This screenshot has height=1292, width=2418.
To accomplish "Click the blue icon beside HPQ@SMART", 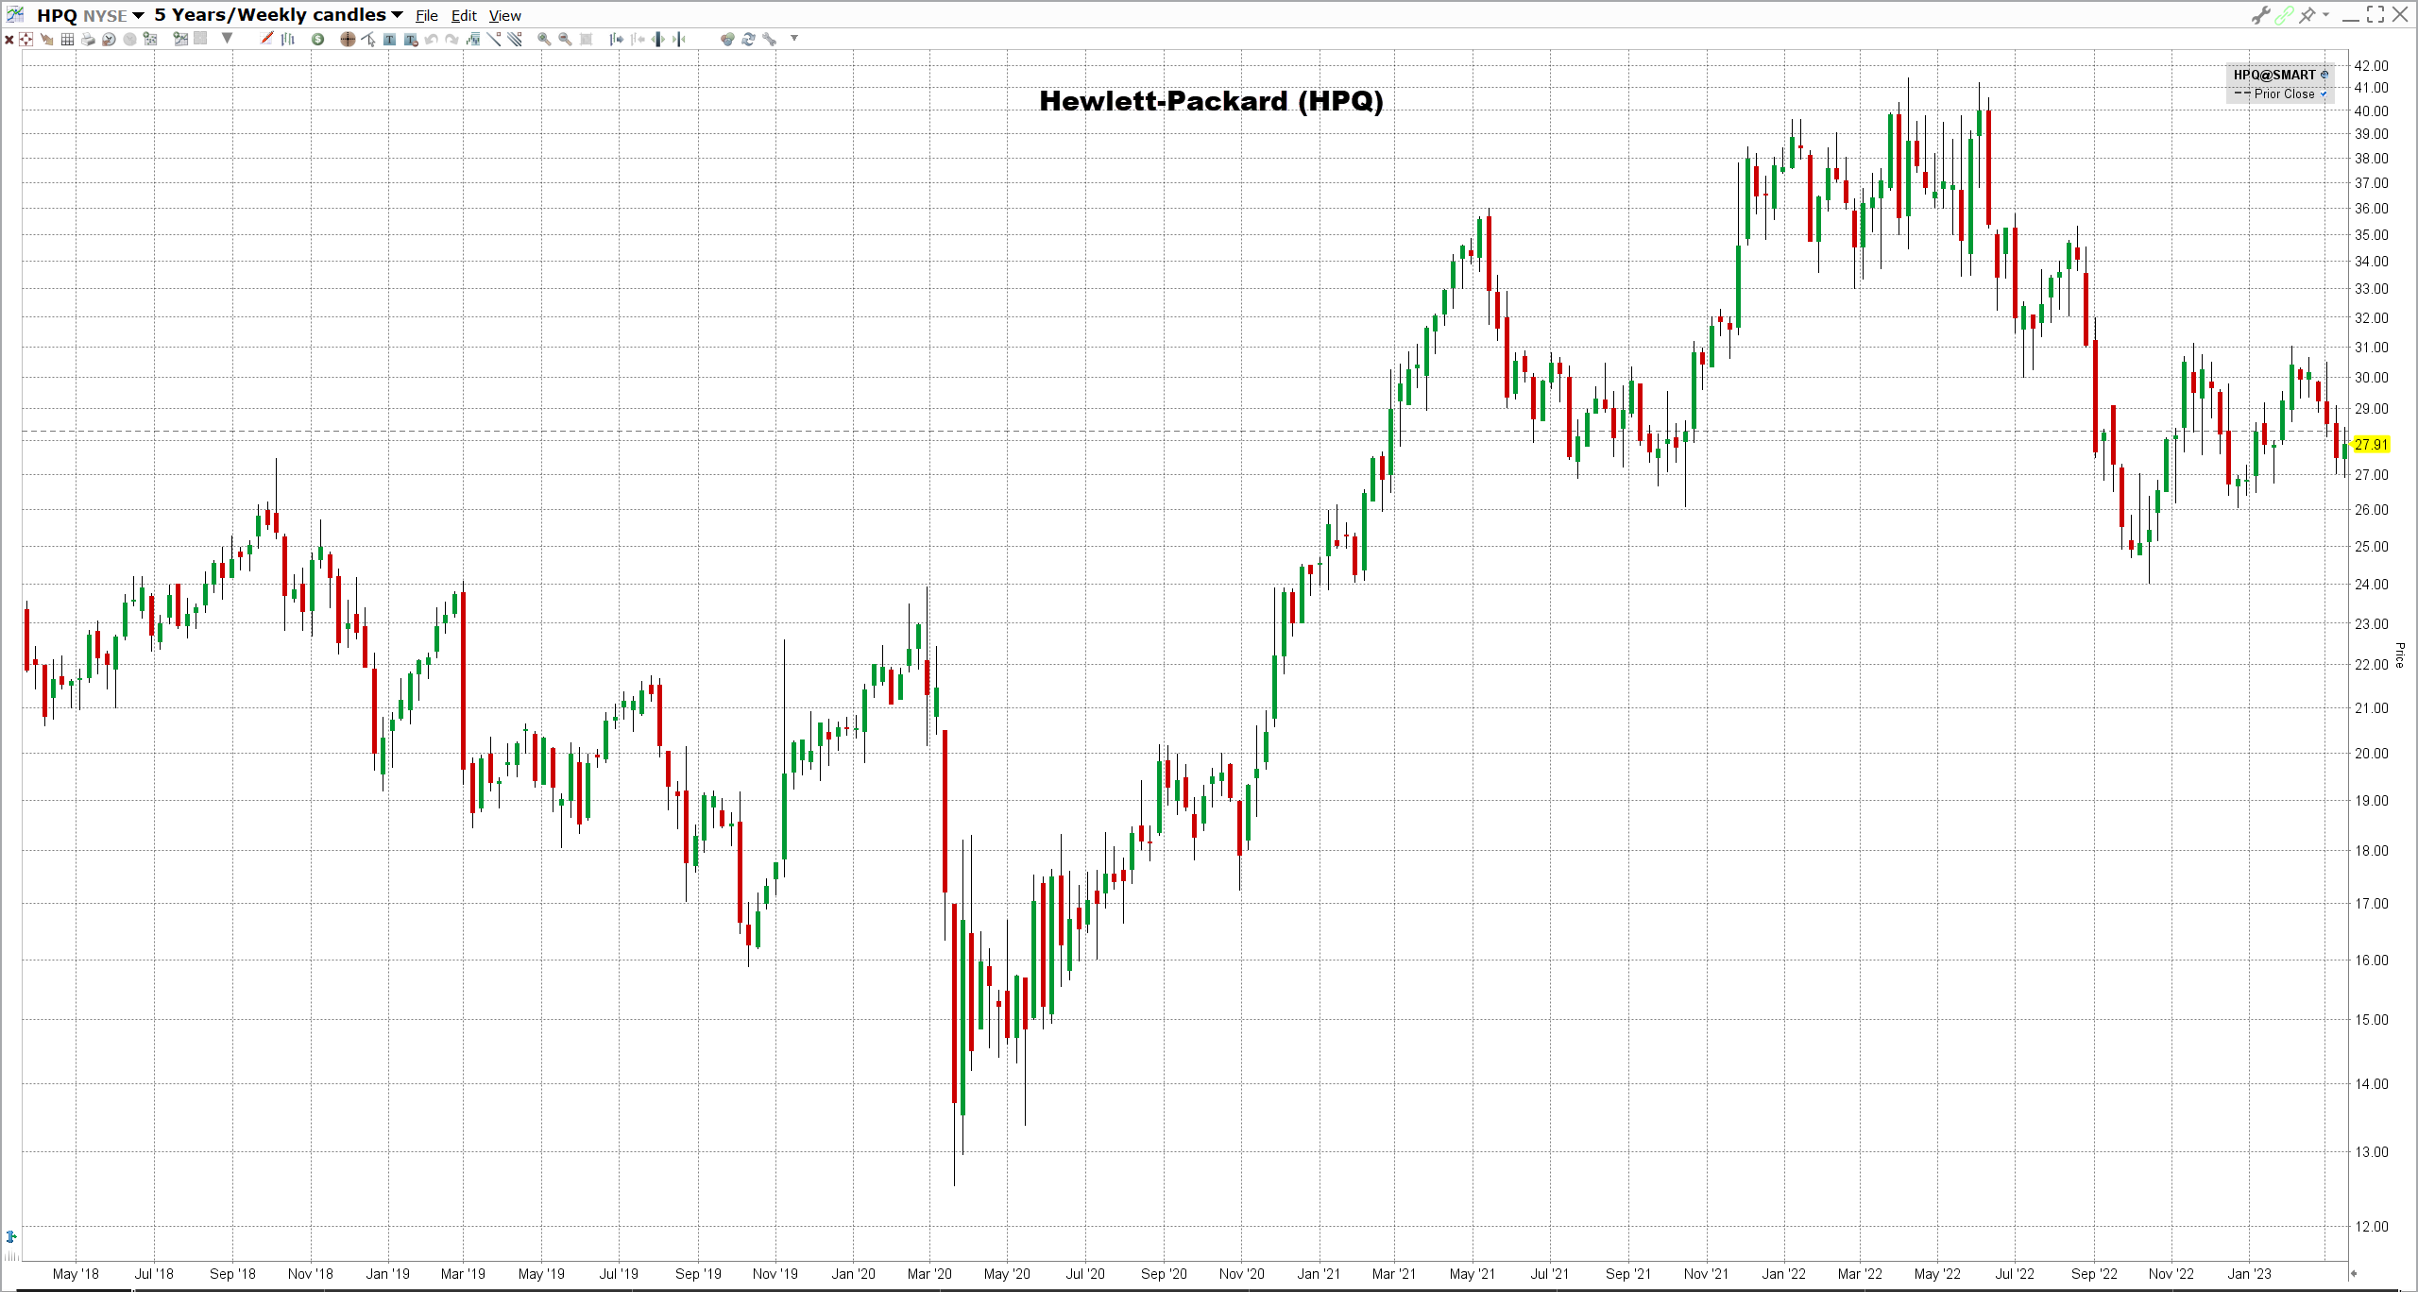I will (x=2324, y=75).
